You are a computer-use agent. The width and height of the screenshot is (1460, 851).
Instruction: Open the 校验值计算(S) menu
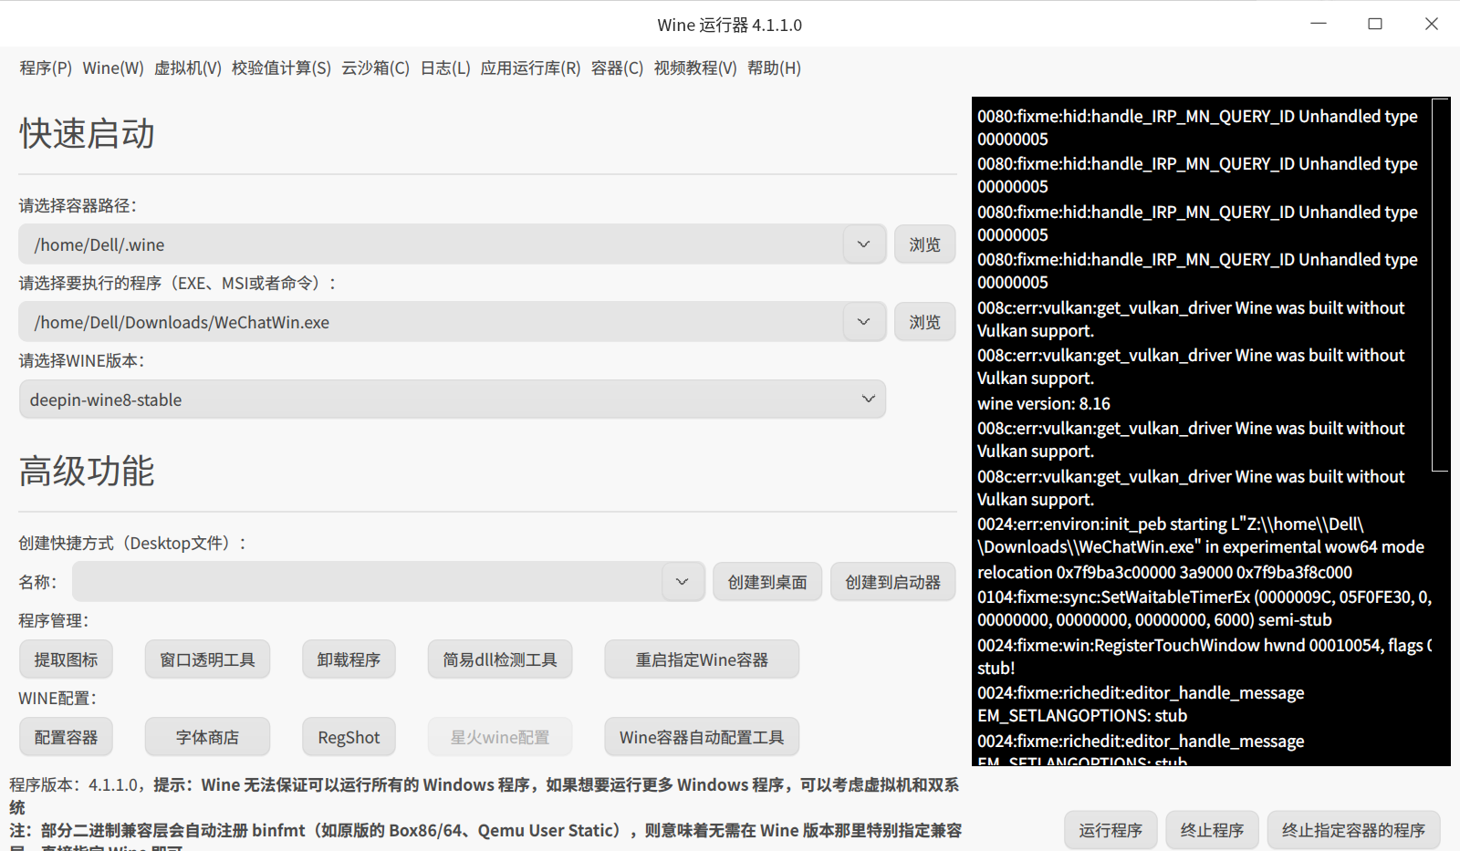click(x=281, y=68)
